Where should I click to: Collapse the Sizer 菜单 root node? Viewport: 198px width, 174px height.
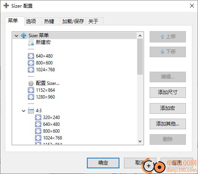(x=16, y=36)
